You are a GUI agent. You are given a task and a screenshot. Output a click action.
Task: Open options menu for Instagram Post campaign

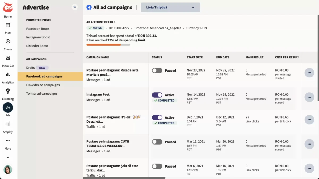[x=309, y=97]
